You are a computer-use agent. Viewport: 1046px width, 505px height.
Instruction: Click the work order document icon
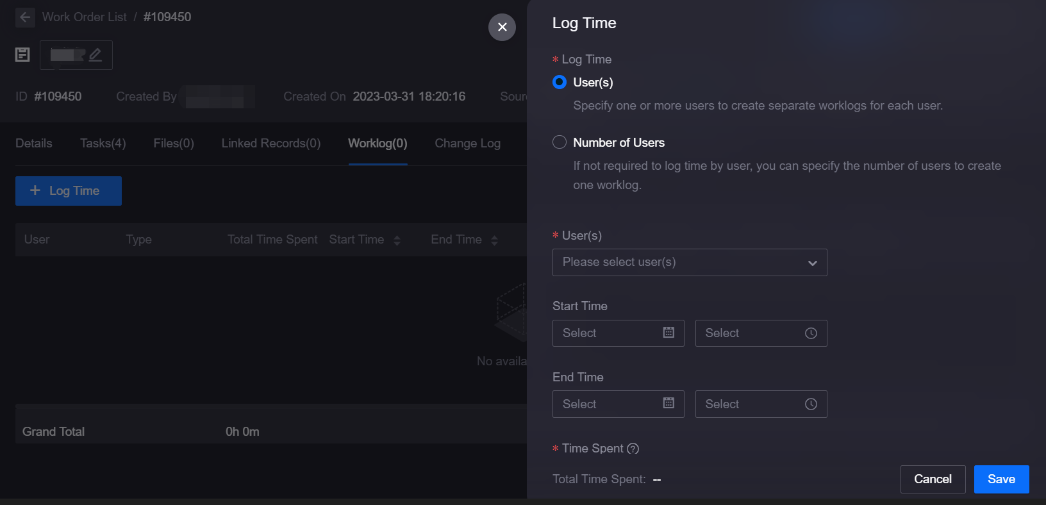pos(22,55)
